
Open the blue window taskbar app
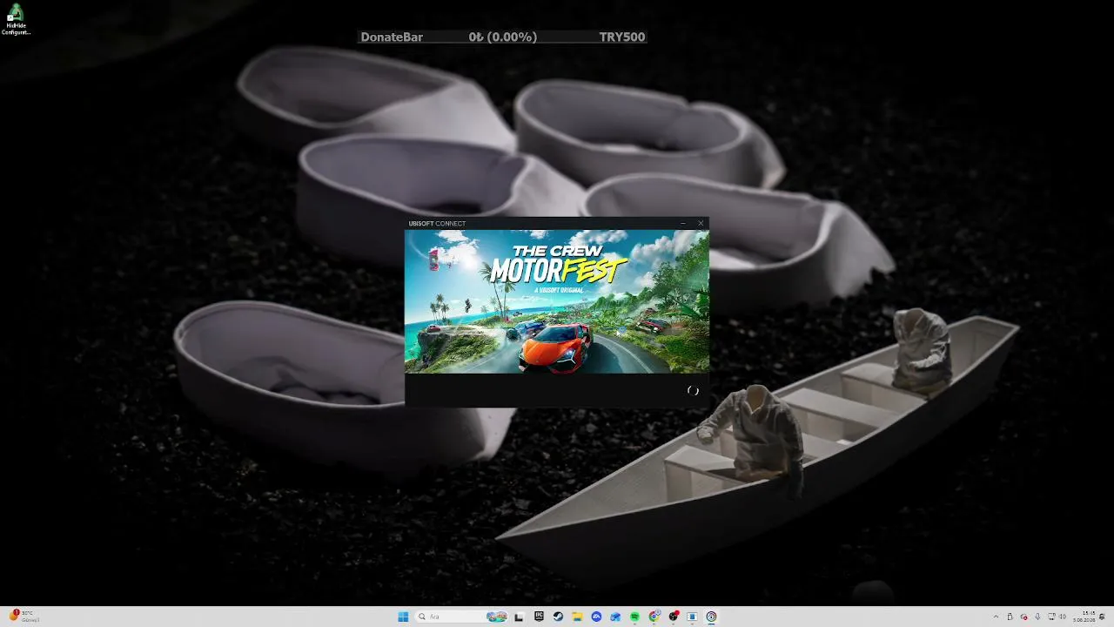(692, 617)
